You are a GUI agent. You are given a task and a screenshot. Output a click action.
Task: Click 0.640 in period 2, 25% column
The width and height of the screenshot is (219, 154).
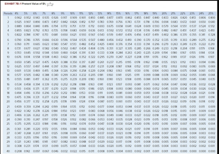(212, 22)
